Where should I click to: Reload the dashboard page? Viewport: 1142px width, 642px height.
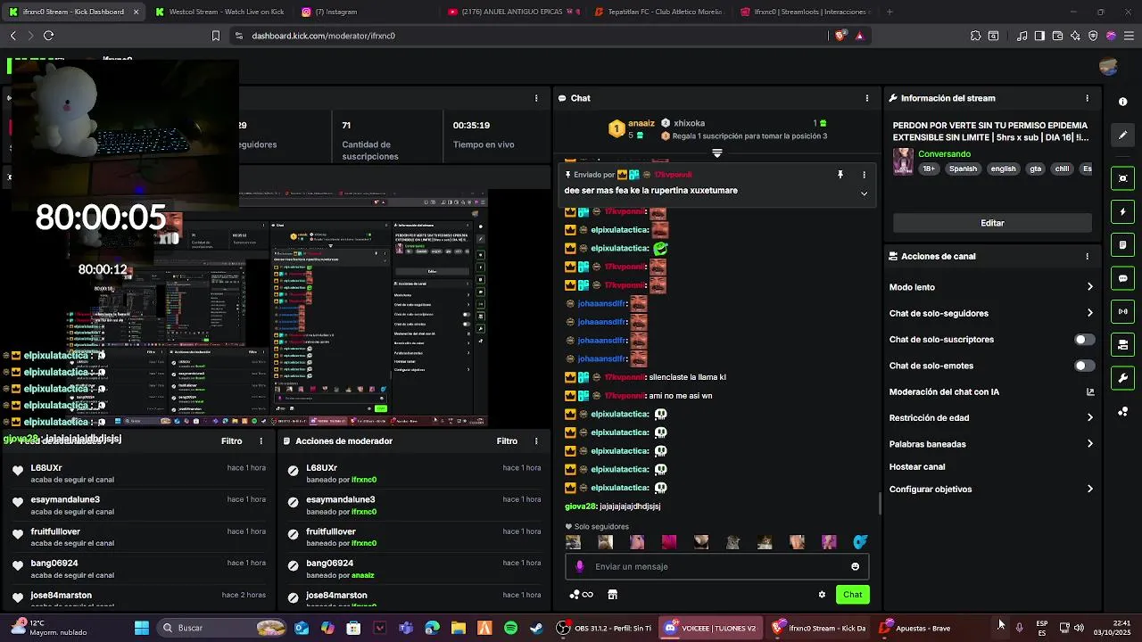tap(48, 36)
